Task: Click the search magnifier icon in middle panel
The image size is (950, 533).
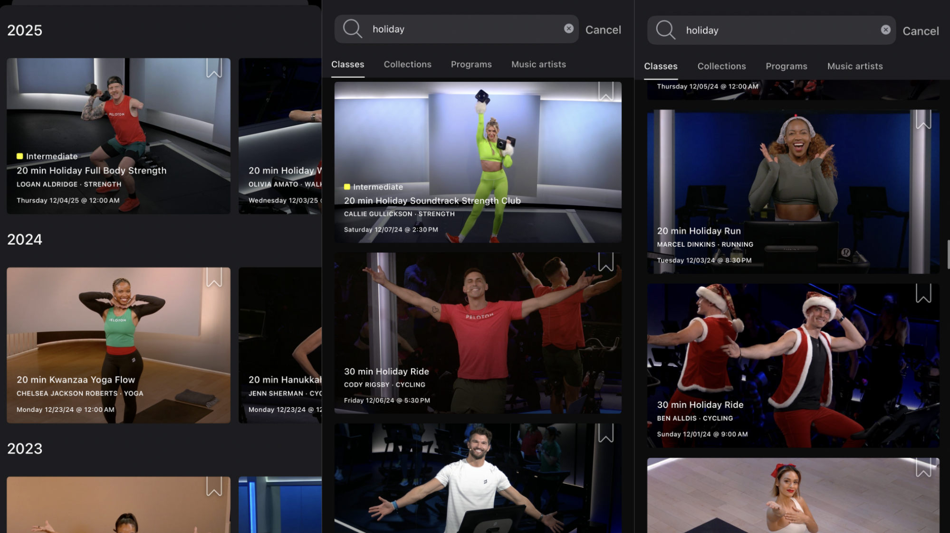Action: (x=353, y=28)
